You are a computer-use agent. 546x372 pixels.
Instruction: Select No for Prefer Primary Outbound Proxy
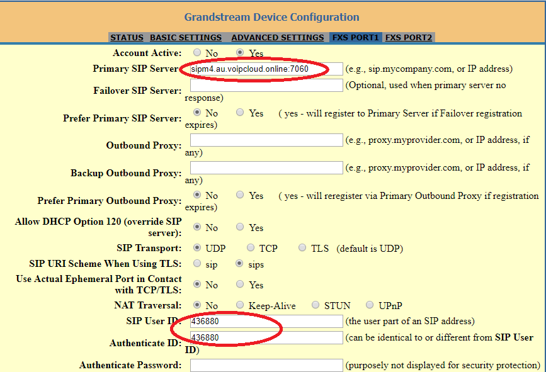[x=197, y=195]
